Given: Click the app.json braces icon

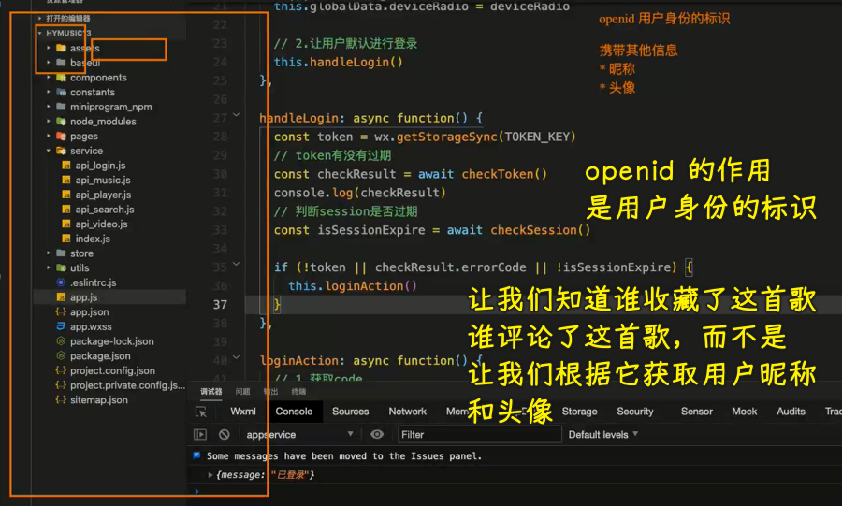Looking at the screenshot, I should pos(61,311).
